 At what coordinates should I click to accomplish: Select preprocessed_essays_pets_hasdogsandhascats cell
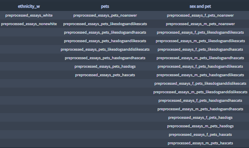tap(105, 58)
